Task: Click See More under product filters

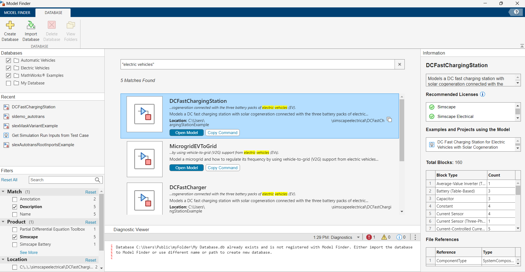Action: point(29,252)
